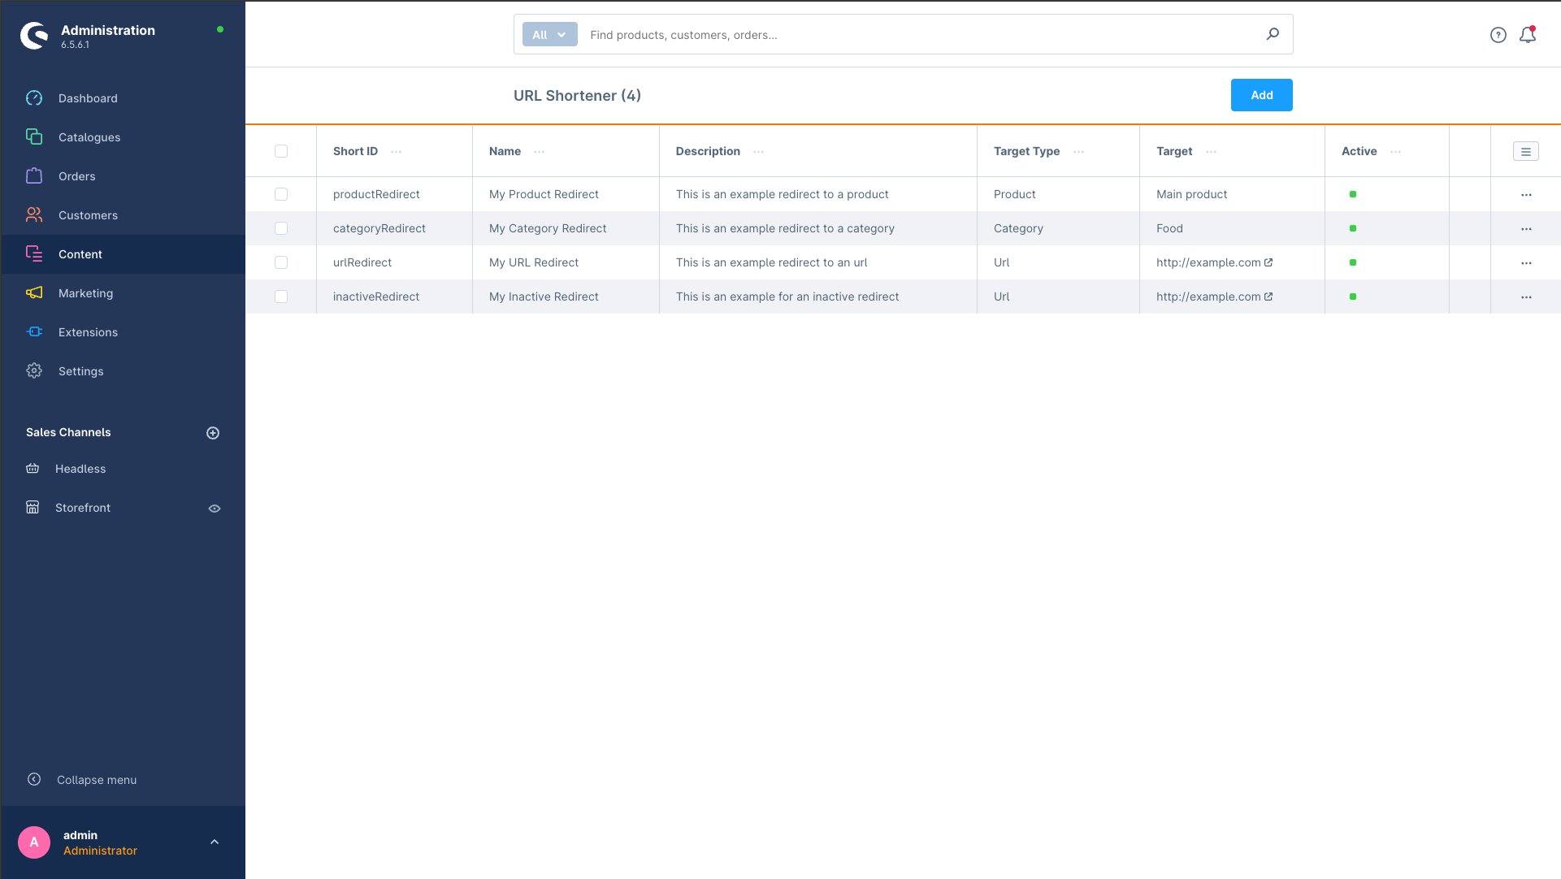The width and height of the screenshot is (1561, 879).
Task: Click the Storefront shop icon
Action: (x=33, y=507)
